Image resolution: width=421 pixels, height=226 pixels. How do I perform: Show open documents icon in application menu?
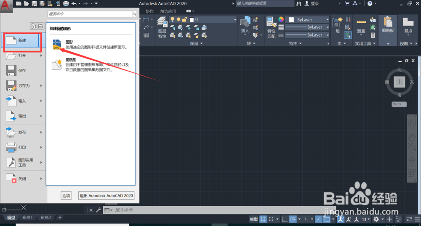(x=40, y=26)
